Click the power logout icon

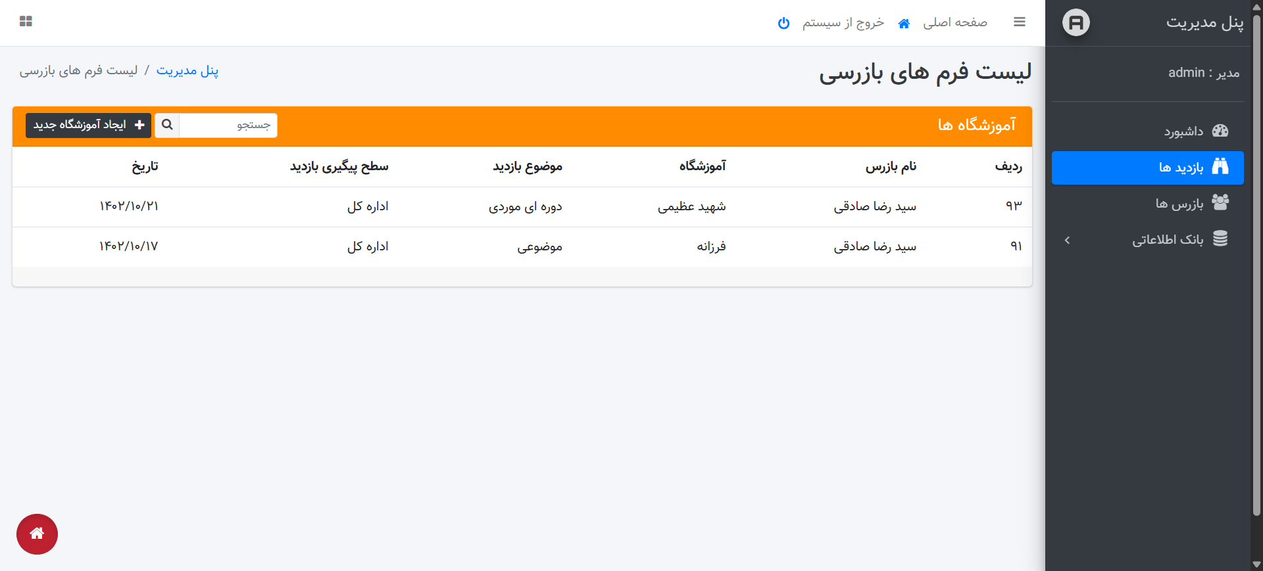click(783, 24)
